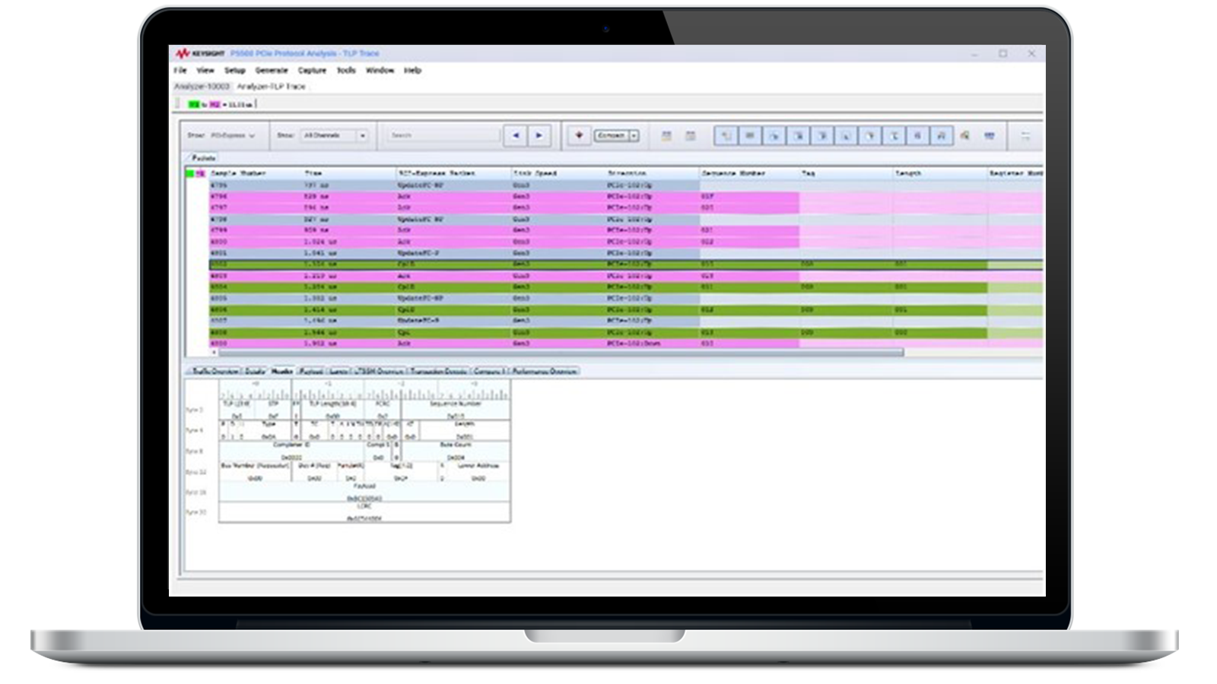Click the previous search result arrow button
The height and width of the screenshot is (684, 1217).
click(516, 135)
